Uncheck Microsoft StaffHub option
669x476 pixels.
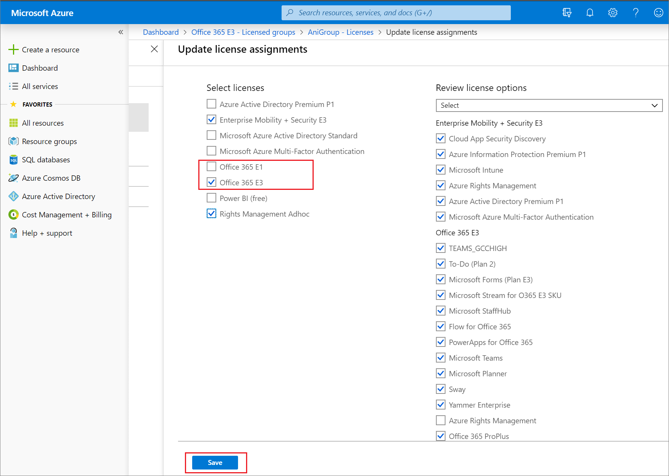click(x=441, y=311)
